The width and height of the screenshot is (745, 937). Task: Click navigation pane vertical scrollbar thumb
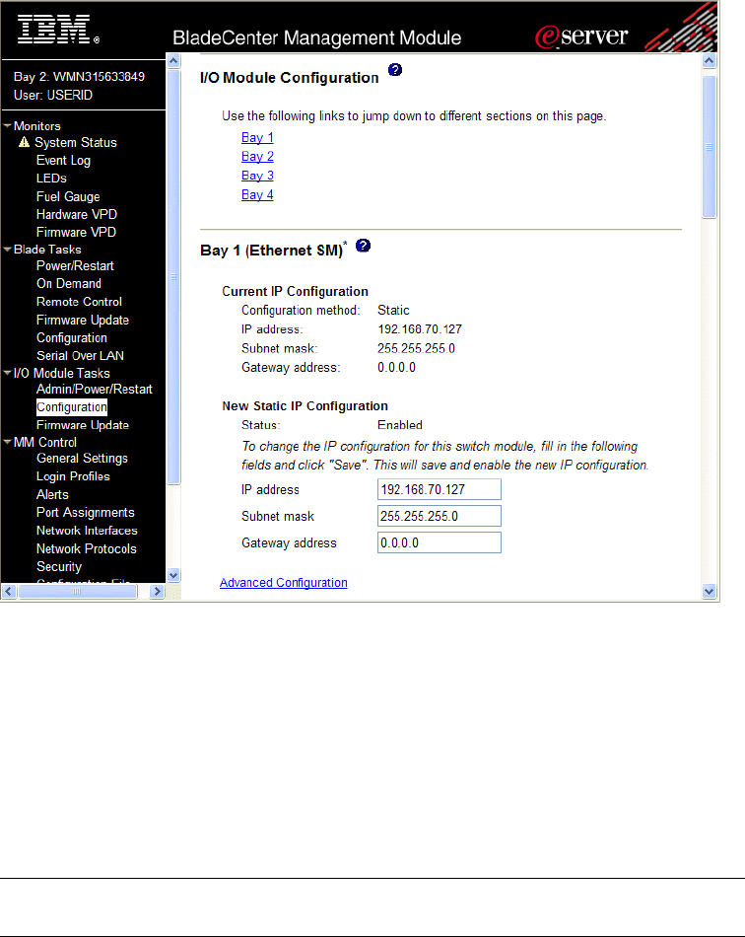click(x=173, y=277)
